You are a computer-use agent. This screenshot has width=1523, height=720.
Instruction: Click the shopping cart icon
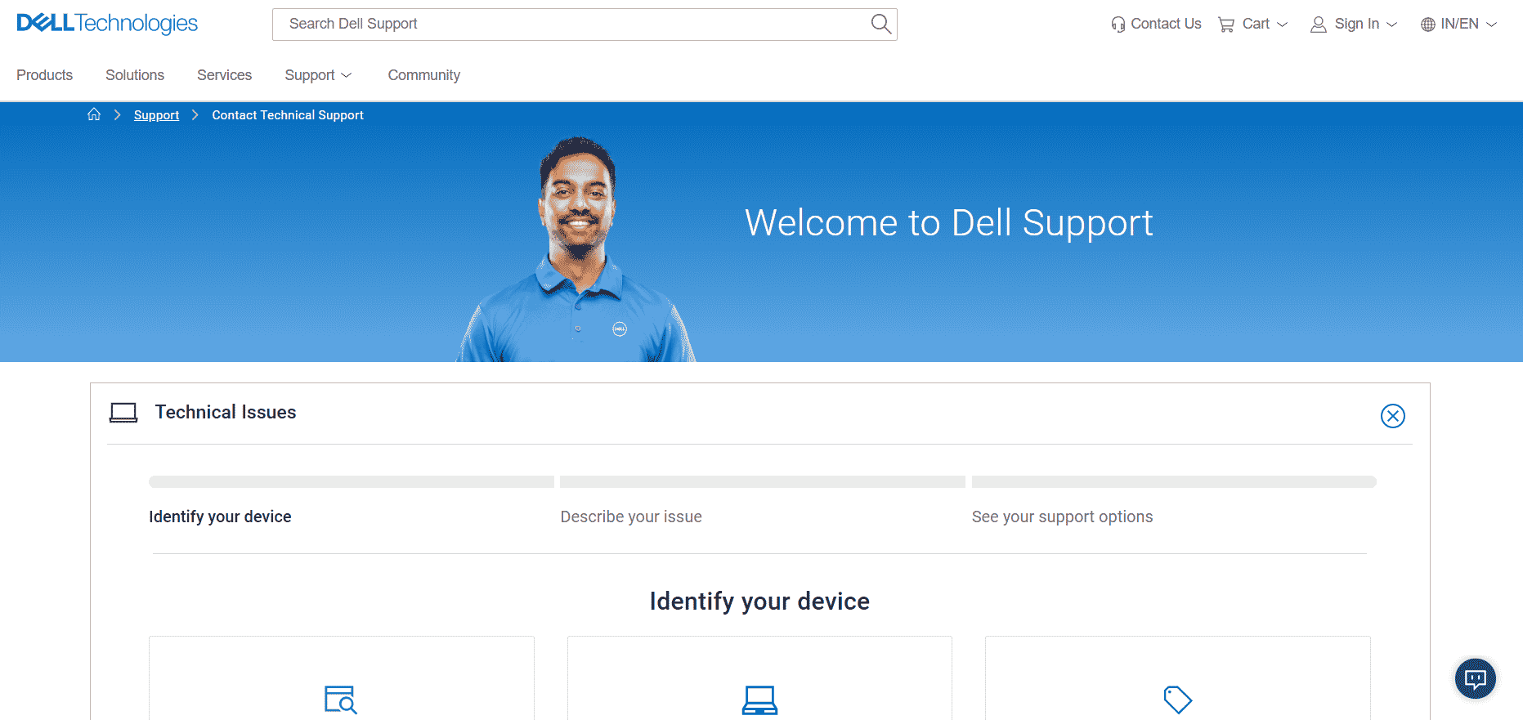(x=1226, y=25)
